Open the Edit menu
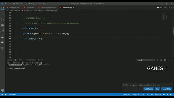 10,4
